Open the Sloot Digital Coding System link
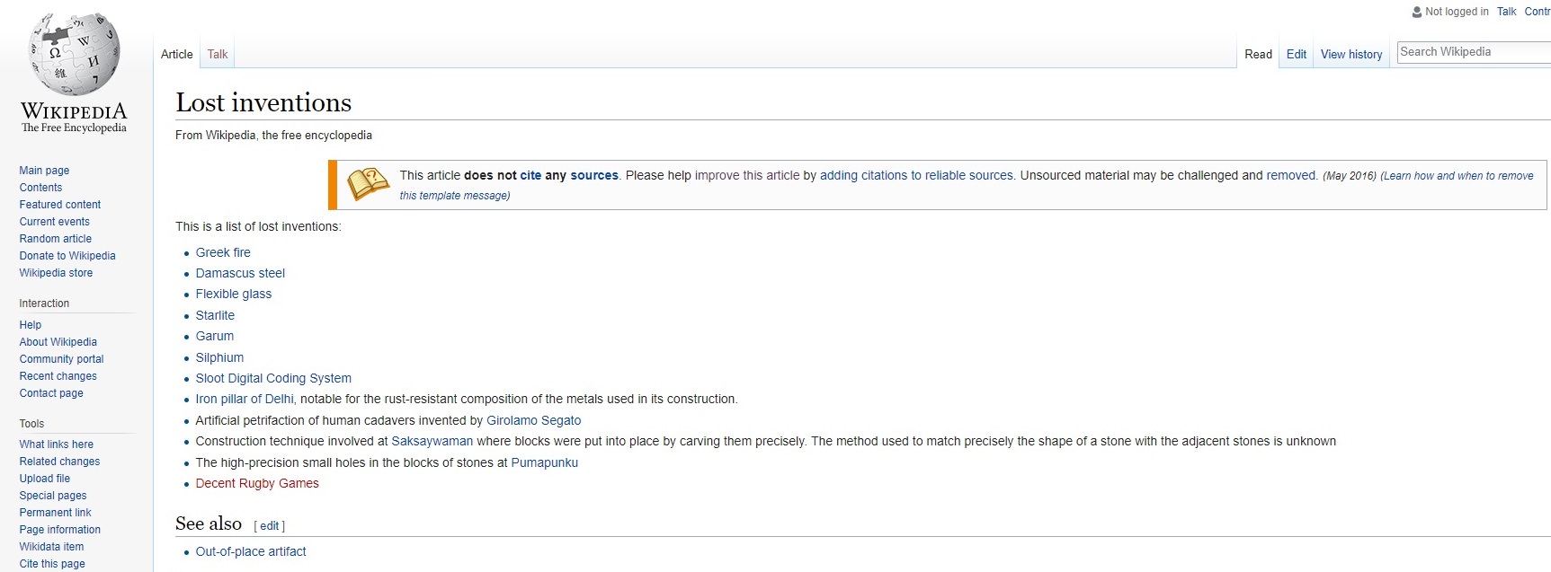 (273, 378)
